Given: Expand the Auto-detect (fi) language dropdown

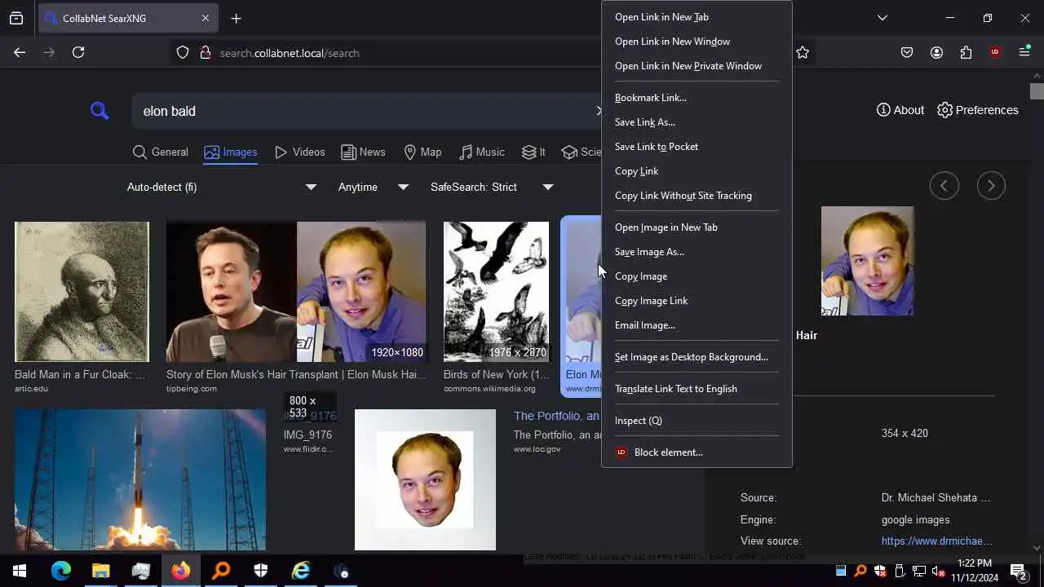Looking at the screenshot, I should click(x=221, y=187).
